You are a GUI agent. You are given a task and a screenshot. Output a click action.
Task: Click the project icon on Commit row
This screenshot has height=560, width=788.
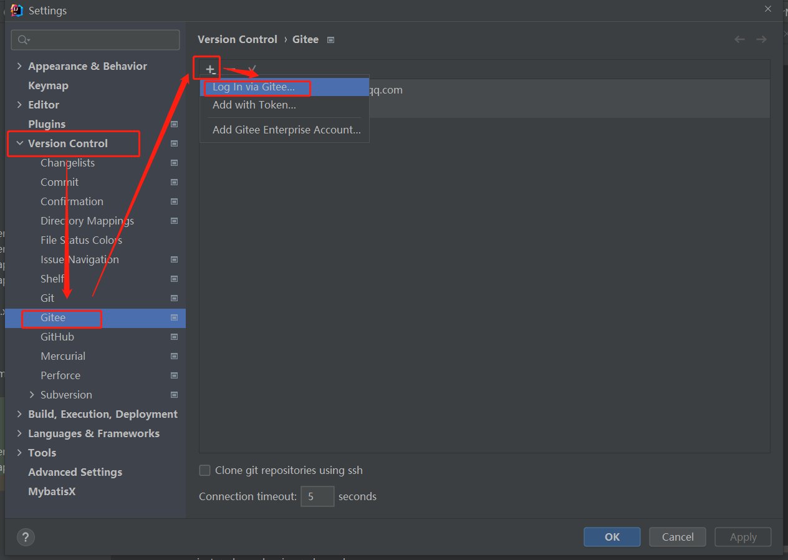[x=174, y=182]
